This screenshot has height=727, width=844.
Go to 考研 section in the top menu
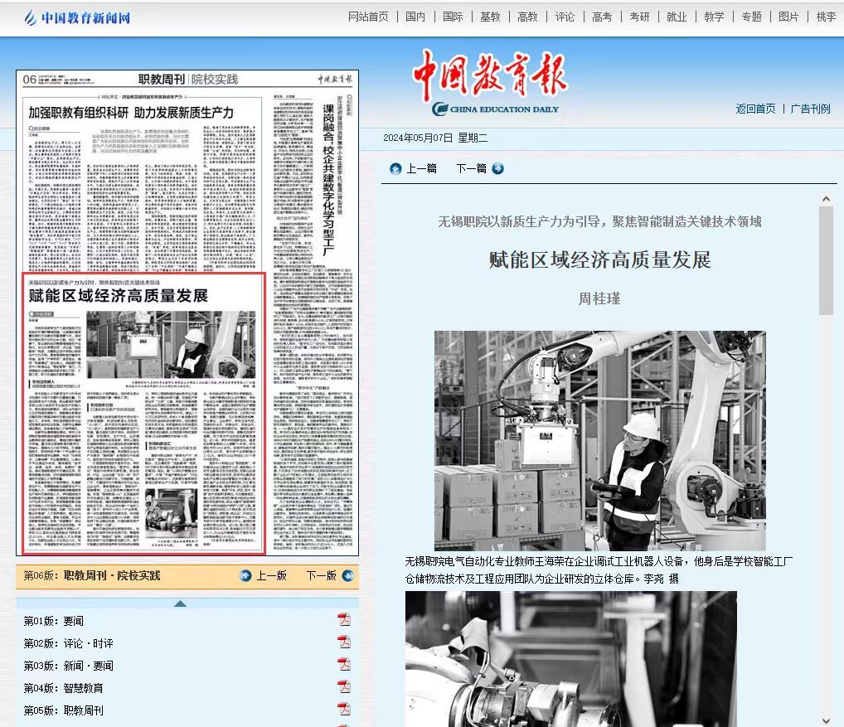click(639, 17)
